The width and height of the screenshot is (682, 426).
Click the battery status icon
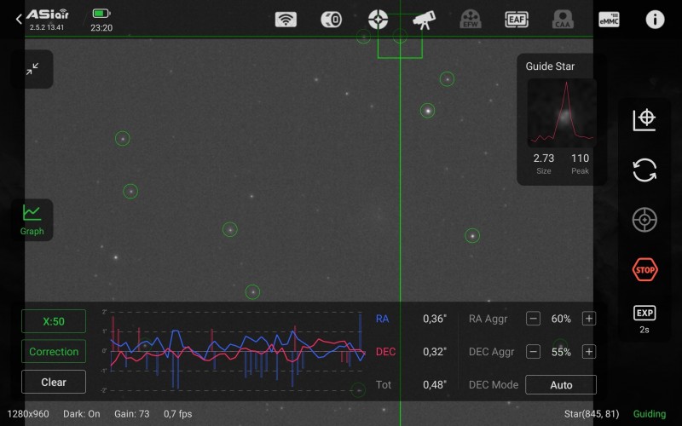tap(101, 14)
